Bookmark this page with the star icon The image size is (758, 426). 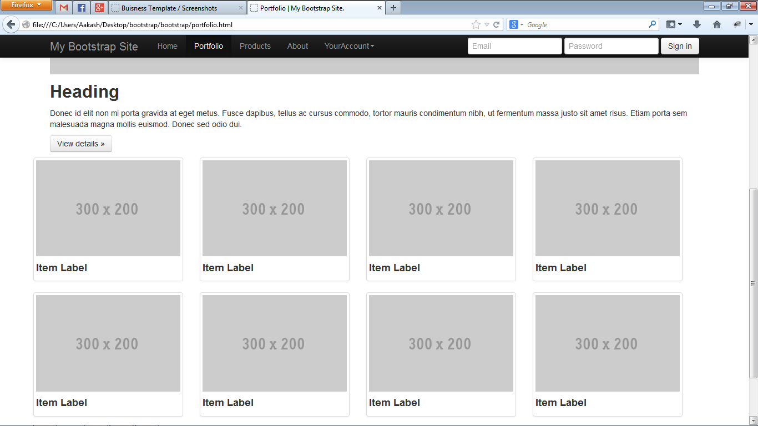[x=475, y=24]
